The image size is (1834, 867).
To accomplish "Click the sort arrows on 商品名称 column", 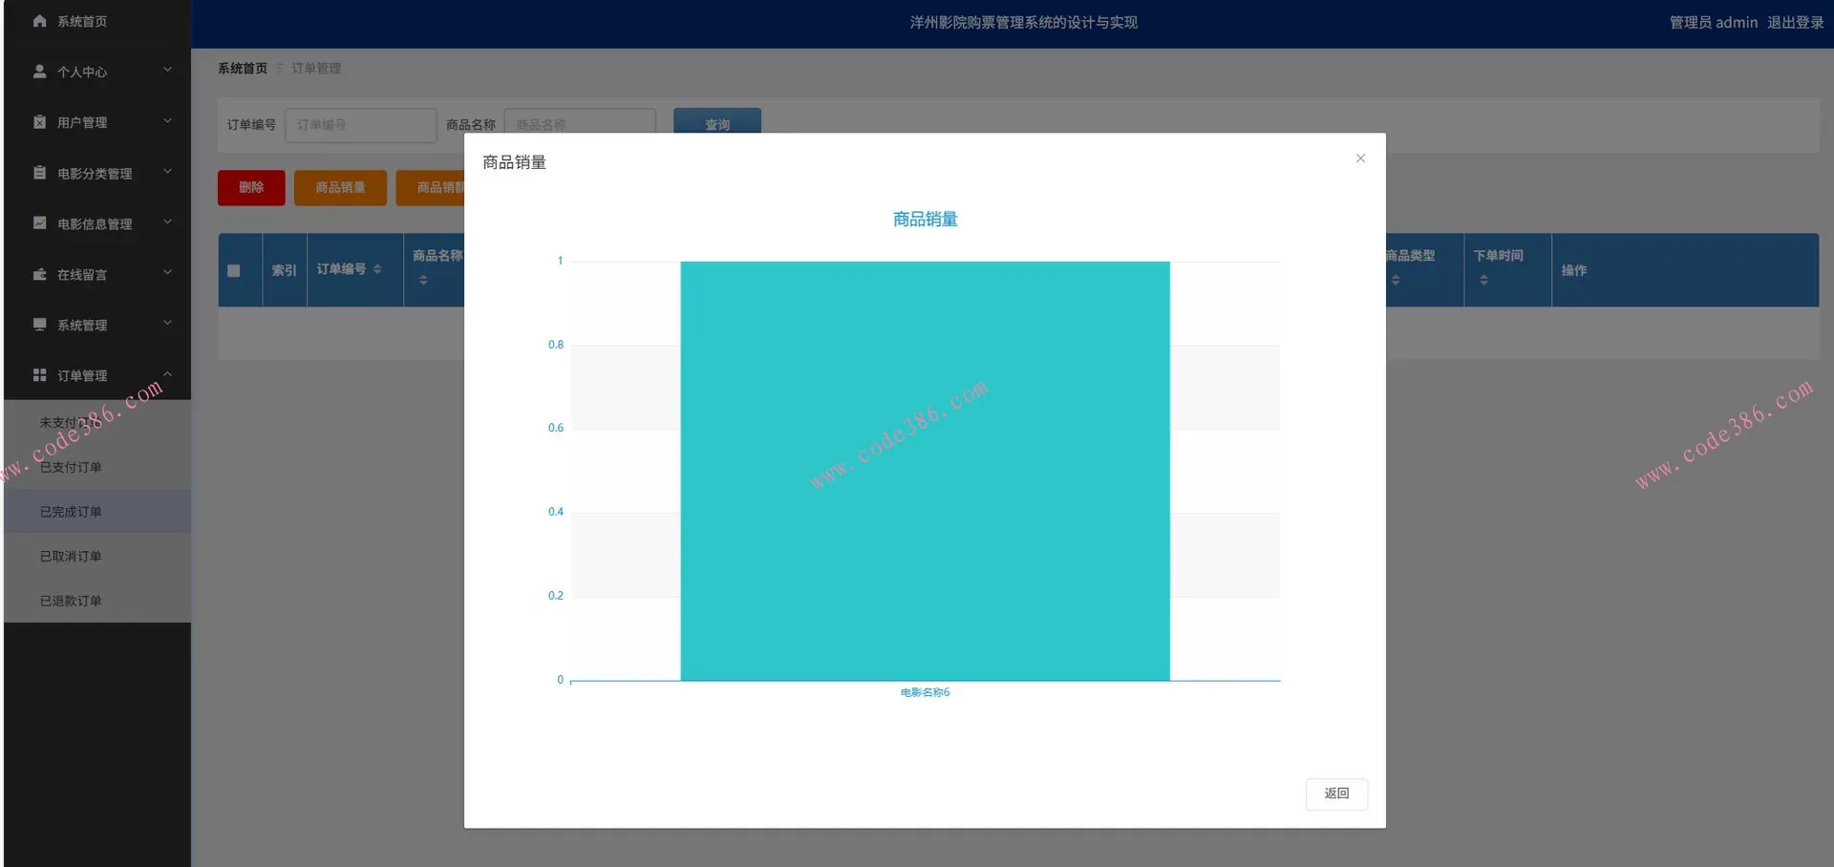I will [x=422, y=278].
